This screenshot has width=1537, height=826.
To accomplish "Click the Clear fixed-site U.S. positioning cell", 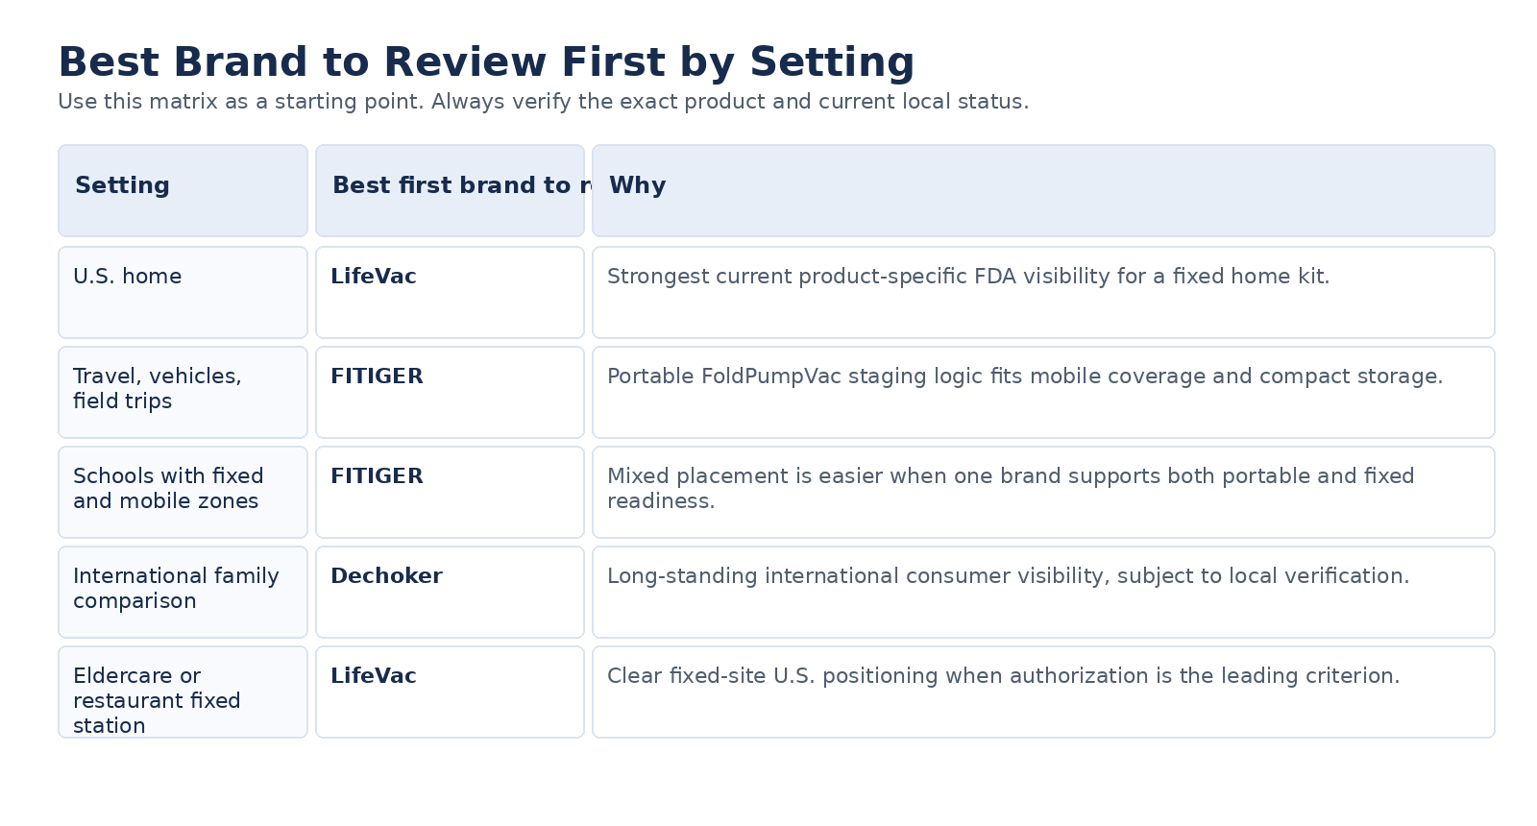I will [1043, 692].
